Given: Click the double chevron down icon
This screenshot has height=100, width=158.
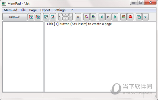Looking at the screenshot, I should 145,17.
